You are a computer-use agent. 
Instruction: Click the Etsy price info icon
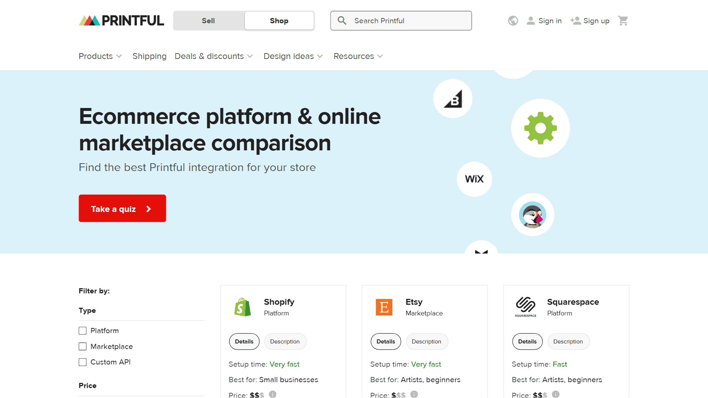[x=414, y=394]
